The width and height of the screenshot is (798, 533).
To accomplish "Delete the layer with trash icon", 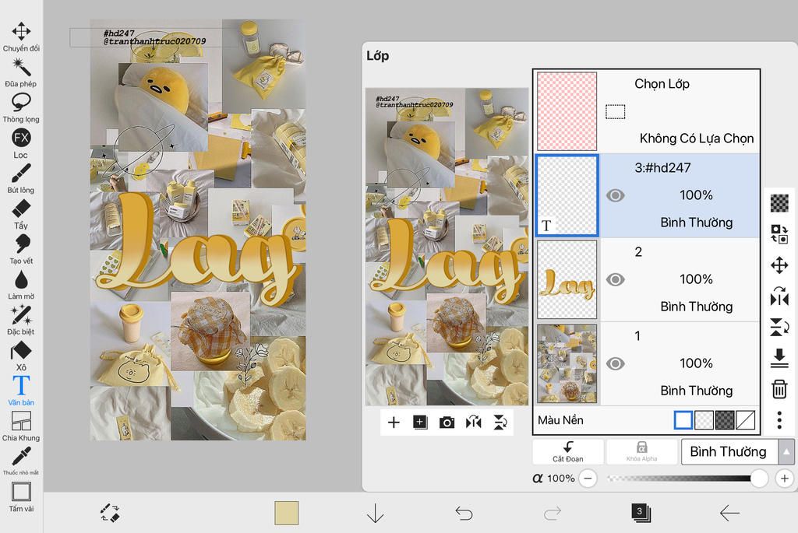I will tap(779, 389).
